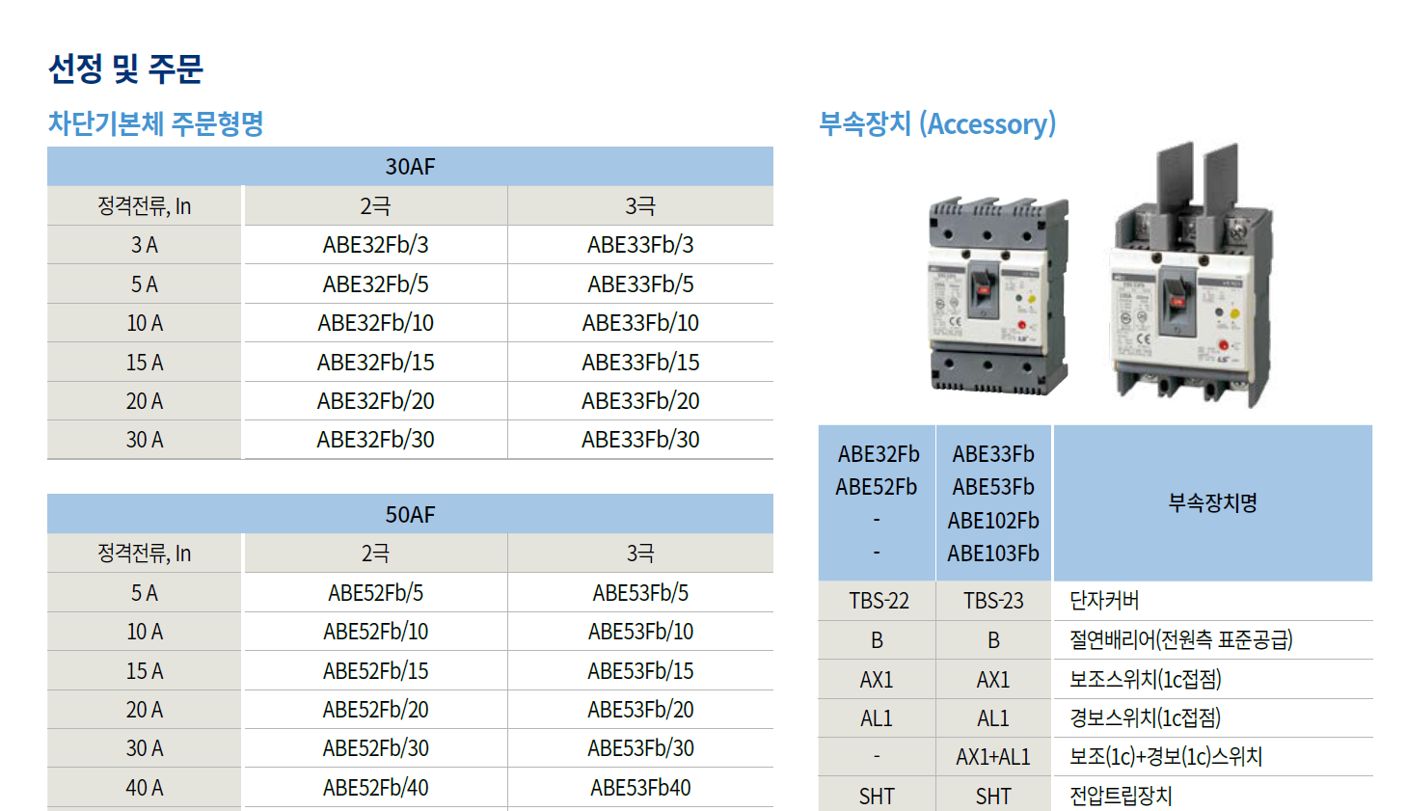
Task: Pick the 'ABE32Fb/15' cell
Action: (x=376, y=363)
